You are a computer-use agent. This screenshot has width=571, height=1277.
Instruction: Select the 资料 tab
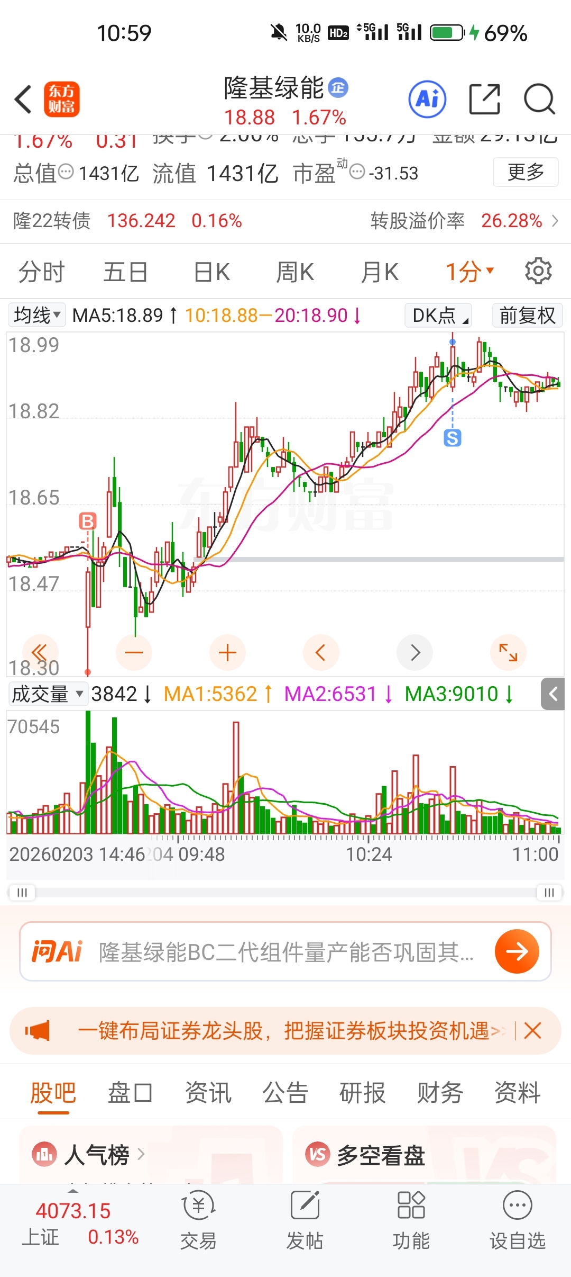(517, 1092)
